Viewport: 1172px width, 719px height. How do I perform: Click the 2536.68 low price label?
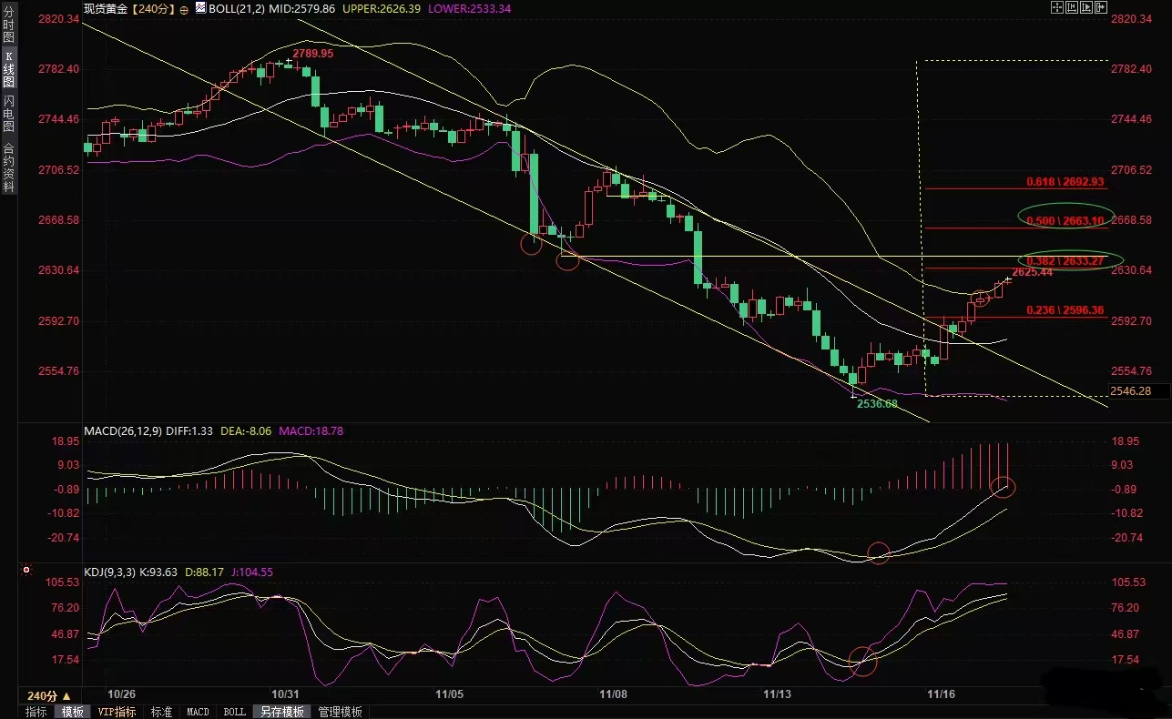coord(878,403)
